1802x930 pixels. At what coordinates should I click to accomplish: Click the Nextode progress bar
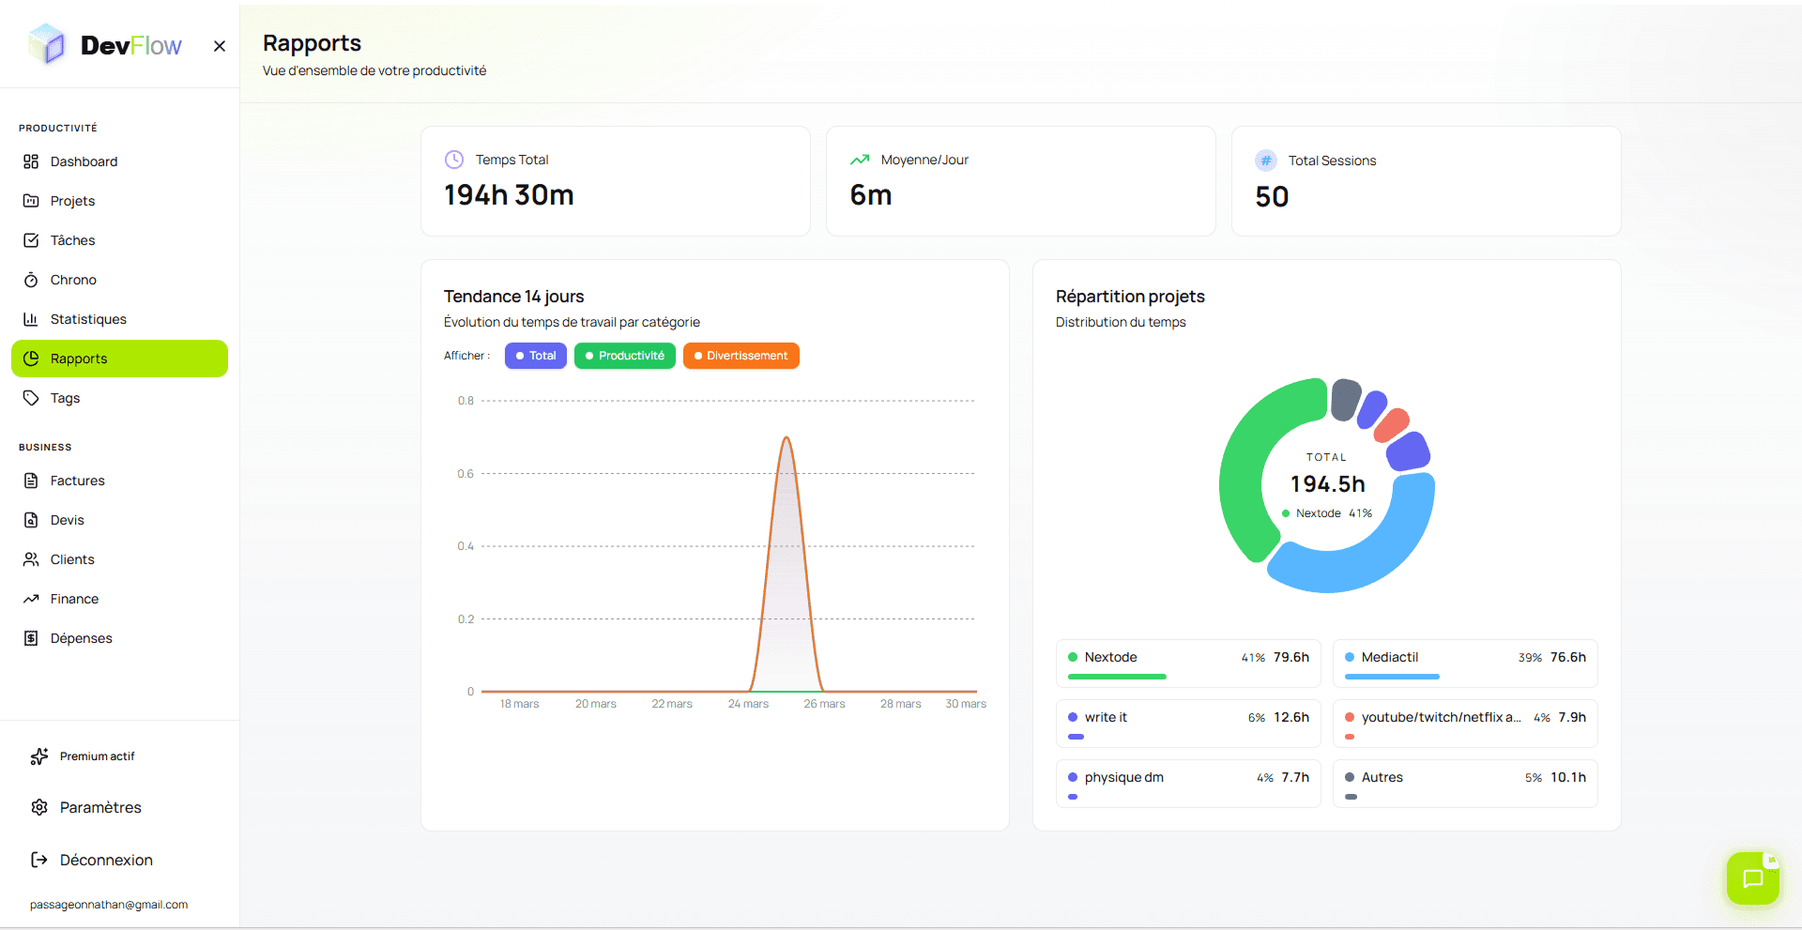click(1116, 677)
